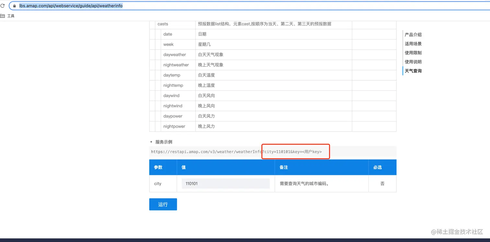Reload the page with the refresh icon

(x=2, y=6)
